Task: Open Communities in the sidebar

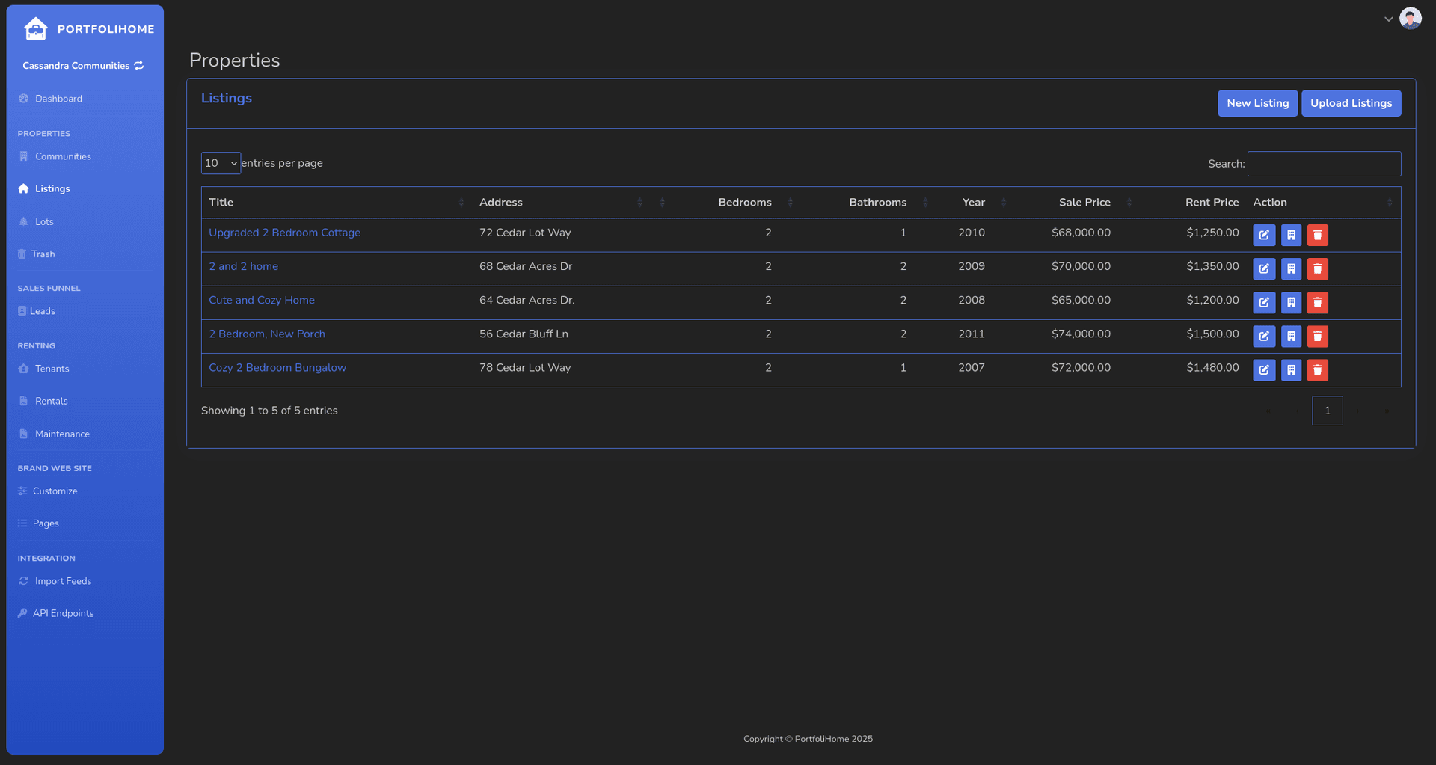Action: click(x=63, y=156)
